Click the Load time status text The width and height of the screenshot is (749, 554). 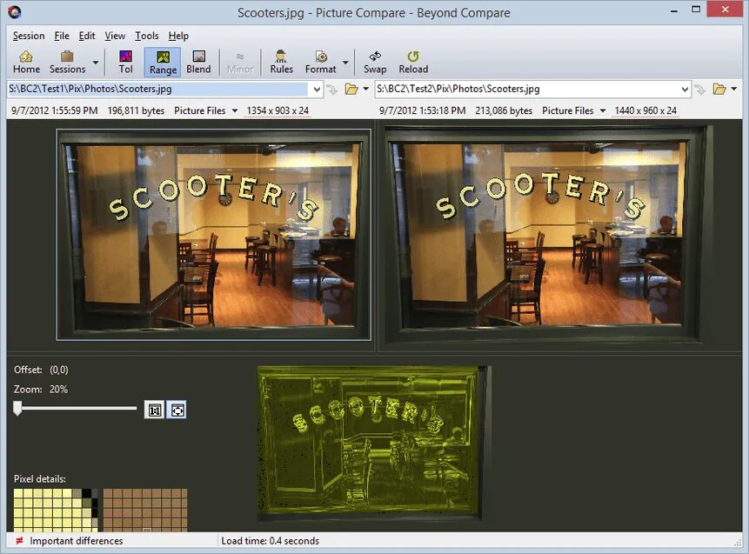(270, 541)
